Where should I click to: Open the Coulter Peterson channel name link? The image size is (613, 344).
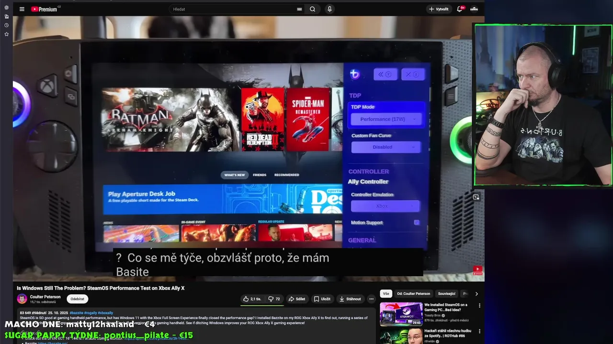[45, 297]
